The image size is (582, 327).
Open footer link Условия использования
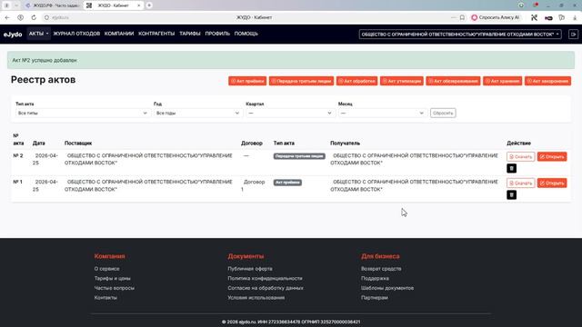256,297
